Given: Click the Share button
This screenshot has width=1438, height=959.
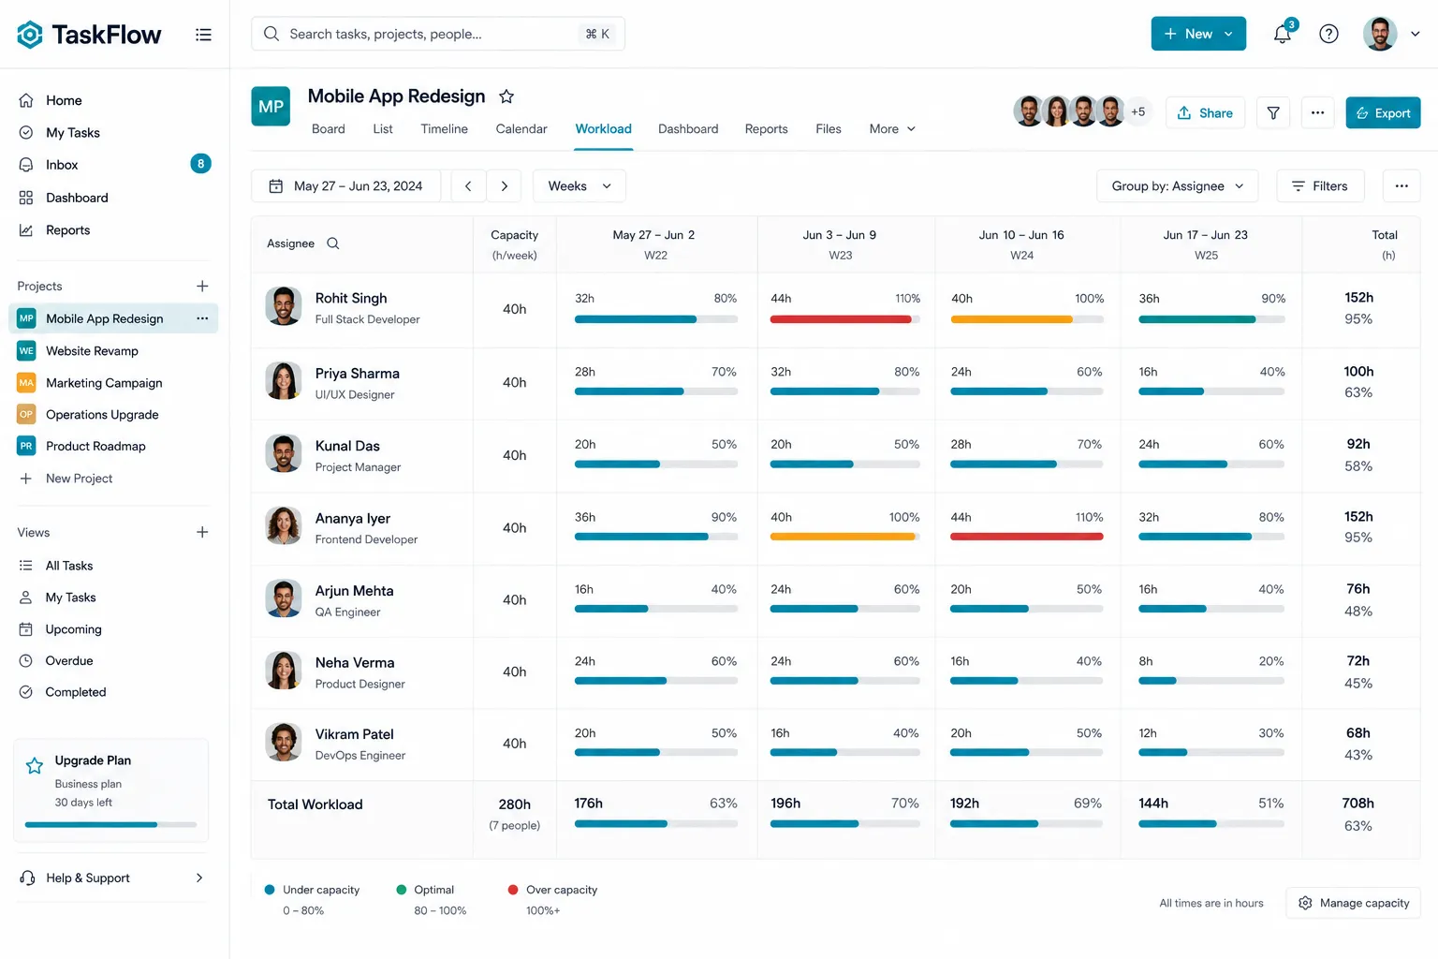Looking at the screenshot, I should click(1205, 112).
